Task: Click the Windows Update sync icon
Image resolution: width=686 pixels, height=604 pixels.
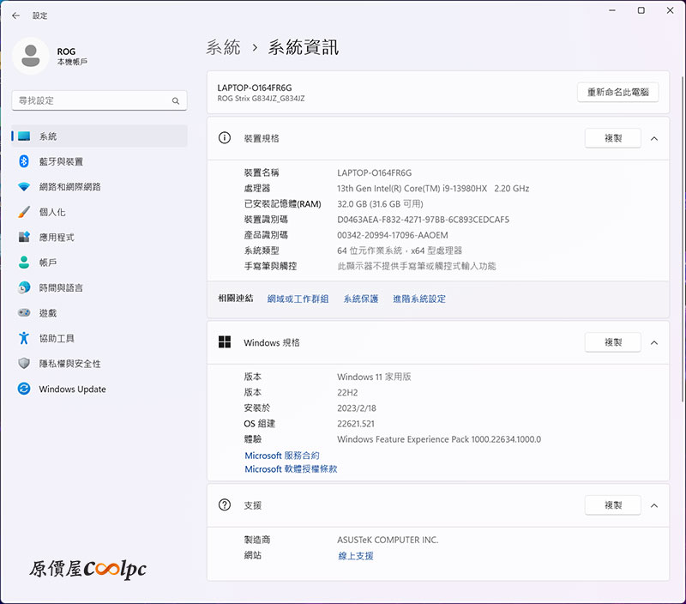Action: click(x=24, y=389)
